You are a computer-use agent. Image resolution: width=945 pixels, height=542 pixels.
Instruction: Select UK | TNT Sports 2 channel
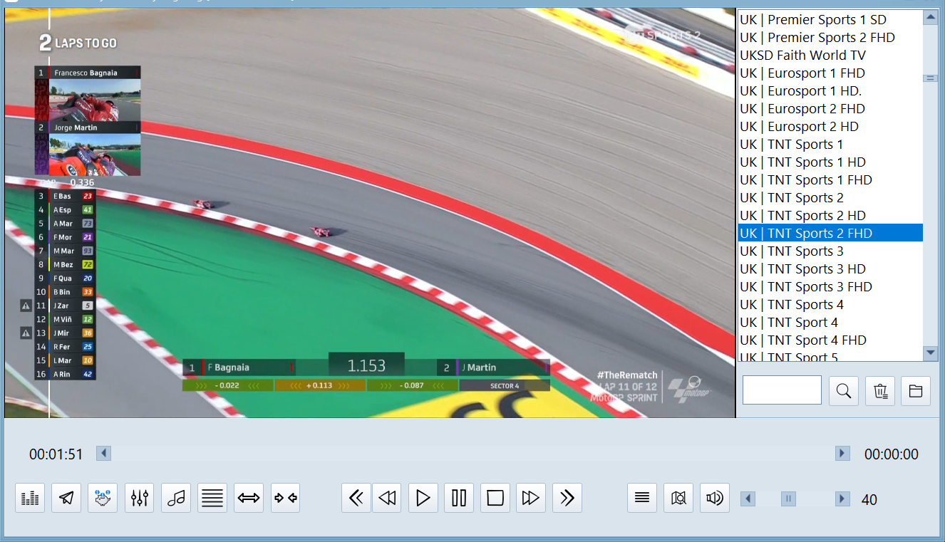[x=830, y=198]
